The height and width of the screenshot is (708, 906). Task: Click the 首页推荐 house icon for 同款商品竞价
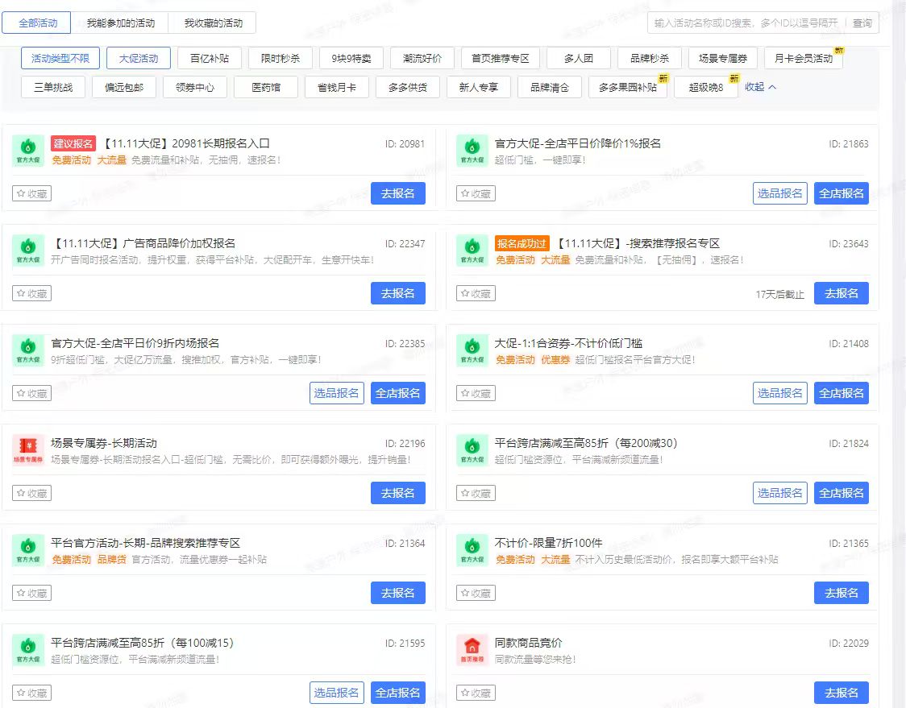click(472, 650)
